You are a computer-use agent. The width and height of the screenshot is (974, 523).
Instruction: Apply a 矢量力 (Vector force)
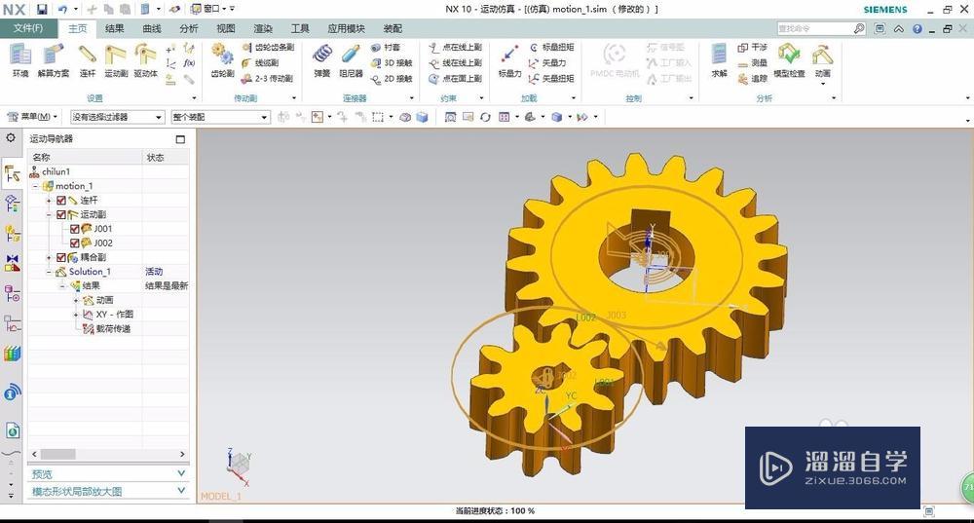pyautogui.click(x=547, y=62)
